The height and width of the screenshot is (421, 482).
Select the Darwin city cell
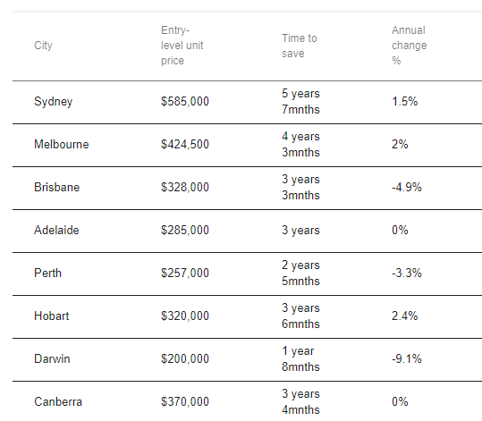[x=52, y=358]
